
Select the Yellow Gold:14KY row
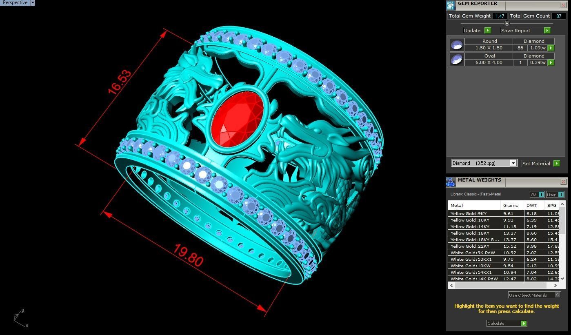tap(503, 226)
